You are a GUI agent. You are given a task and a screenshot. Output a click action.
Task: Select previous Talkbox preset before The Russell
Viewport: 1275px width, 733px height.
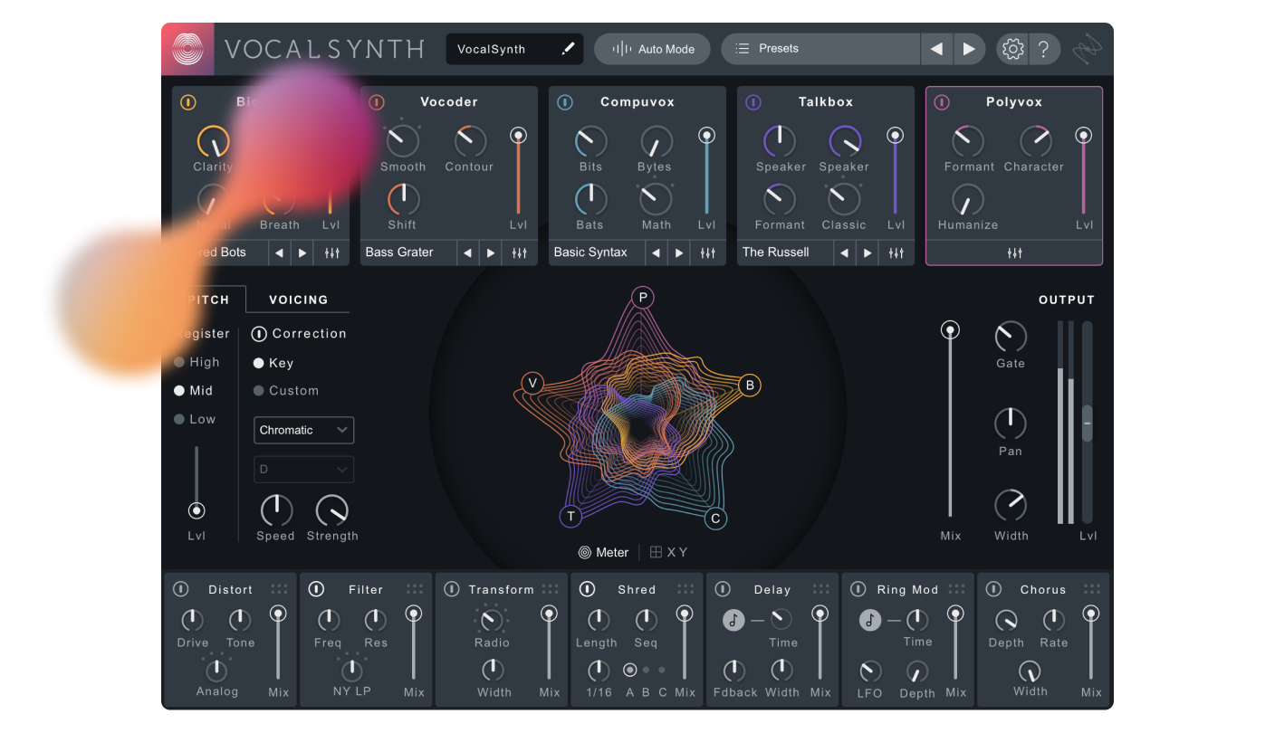844,252
